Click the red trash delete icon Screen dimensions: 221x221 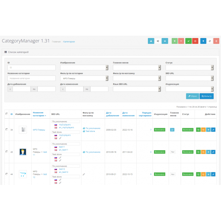217,41
